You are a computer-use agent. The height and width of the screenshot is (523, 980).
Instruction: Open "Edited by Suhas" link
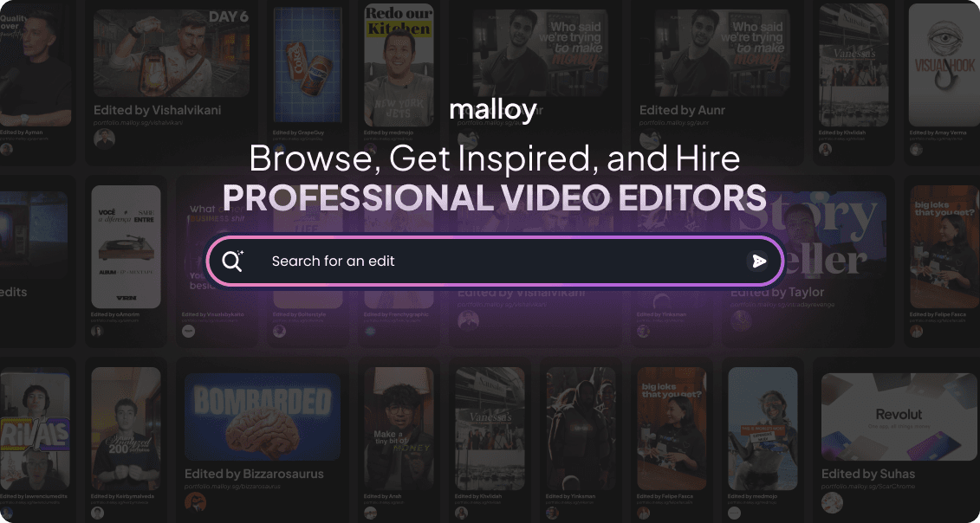867,474
